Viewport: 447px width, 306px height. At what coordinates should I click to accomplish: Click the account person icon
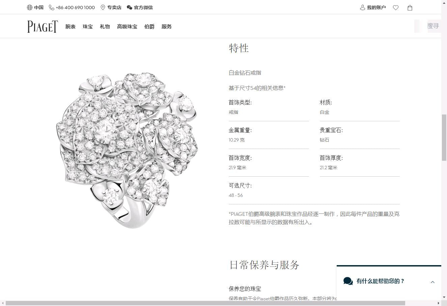363,7
